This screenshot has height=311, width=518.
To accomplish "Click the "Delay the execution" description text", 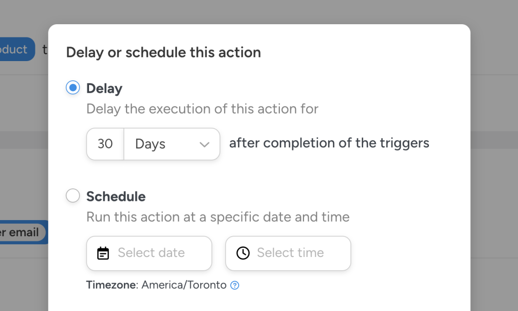I will 202,109.
